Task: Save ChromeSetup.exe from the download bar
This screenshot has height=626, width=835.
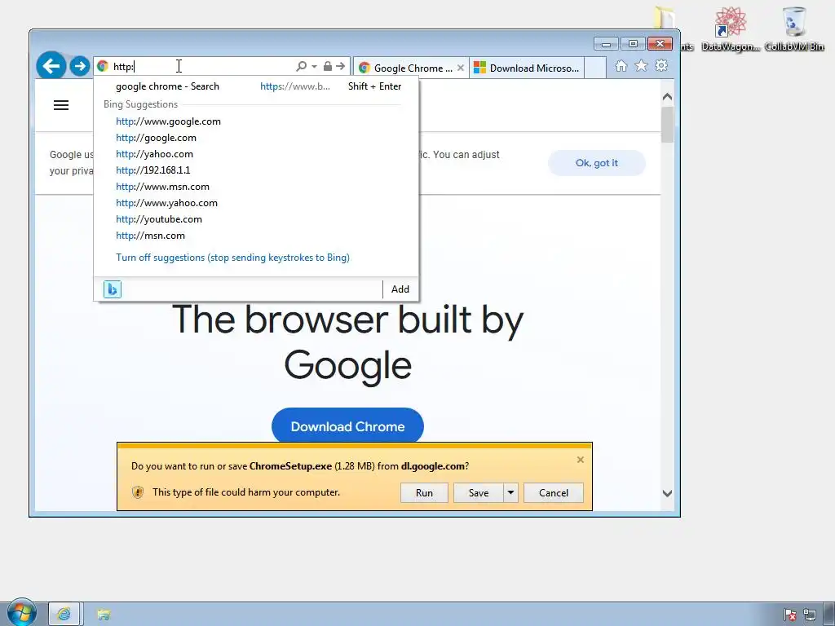Action: 478,493
